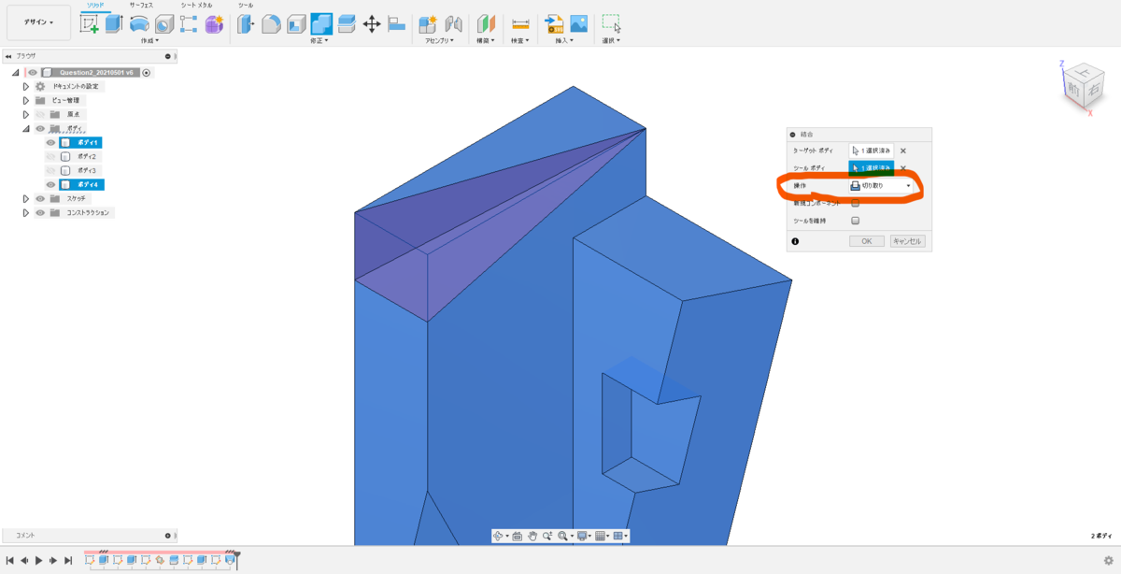Expand the ビュー管理 tree node

click(26, 100)
